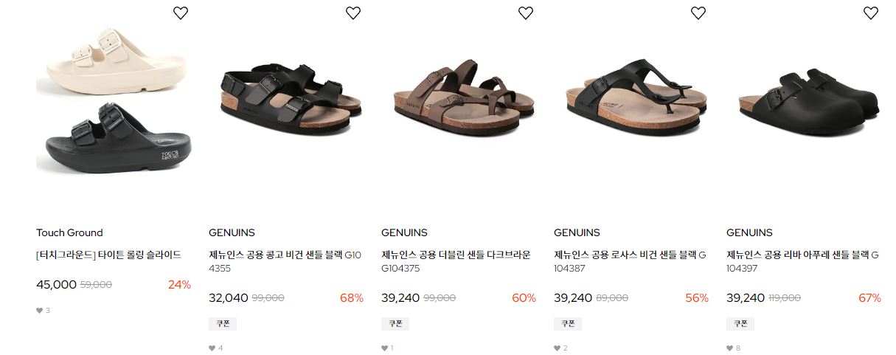The image size is (896, 355).
Task: Wishlist the black Riva clog
Action: [871, 13]
